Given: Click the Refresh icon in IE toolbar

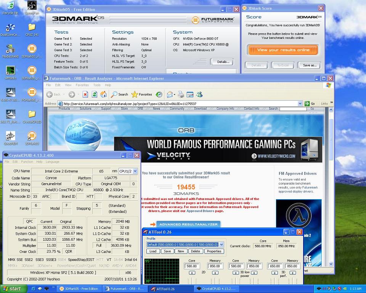Looking at the screenshot, I should [94, 94].
